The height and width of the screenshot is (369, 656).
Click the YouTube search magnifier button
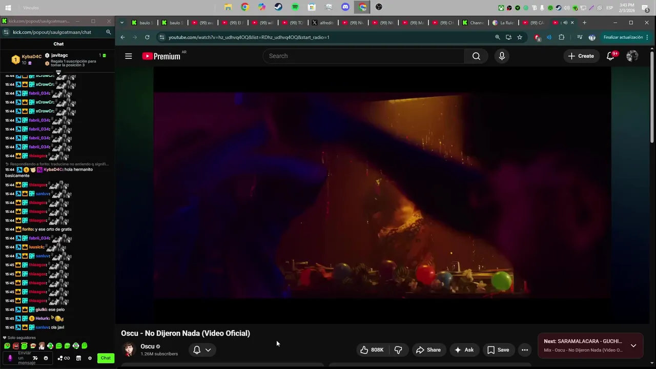(476, 56)
